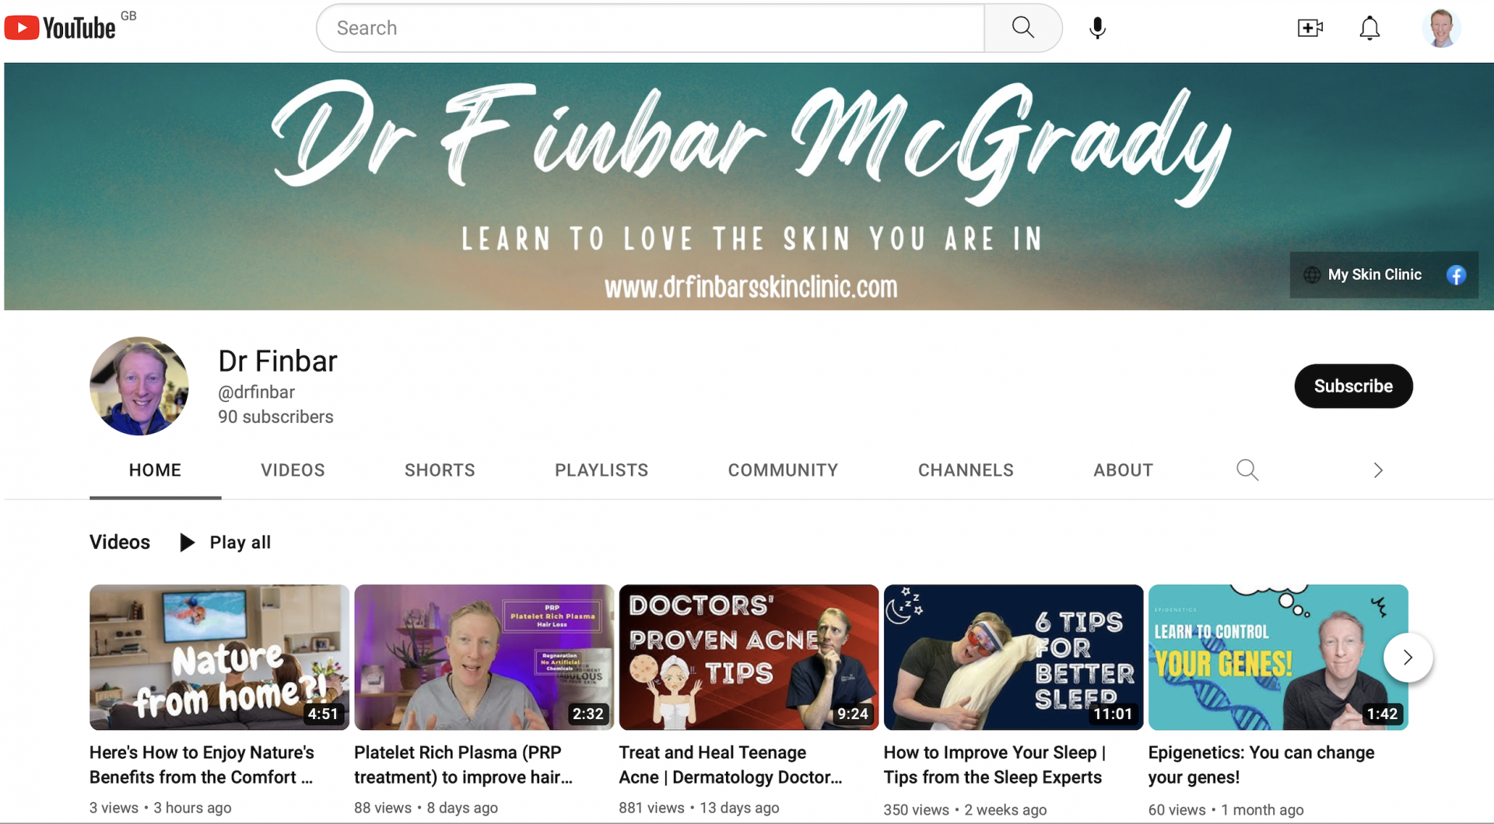
Task: Click the channel search magnifier icon
Action: pos(1247,470)
